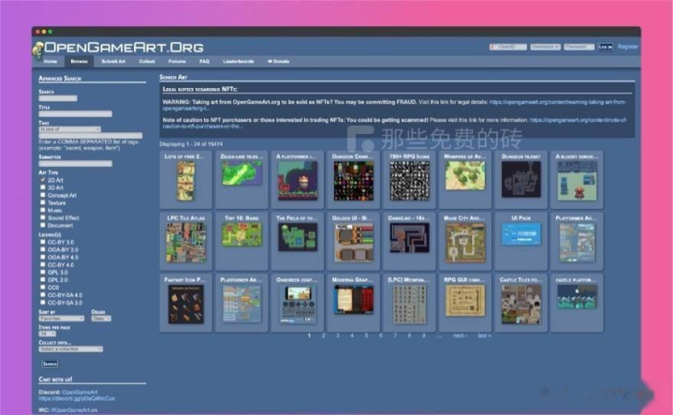The width and height of the screenshot is (673, 415).
Task: Check the 3D Art checkbox
Action: point(42,187)
